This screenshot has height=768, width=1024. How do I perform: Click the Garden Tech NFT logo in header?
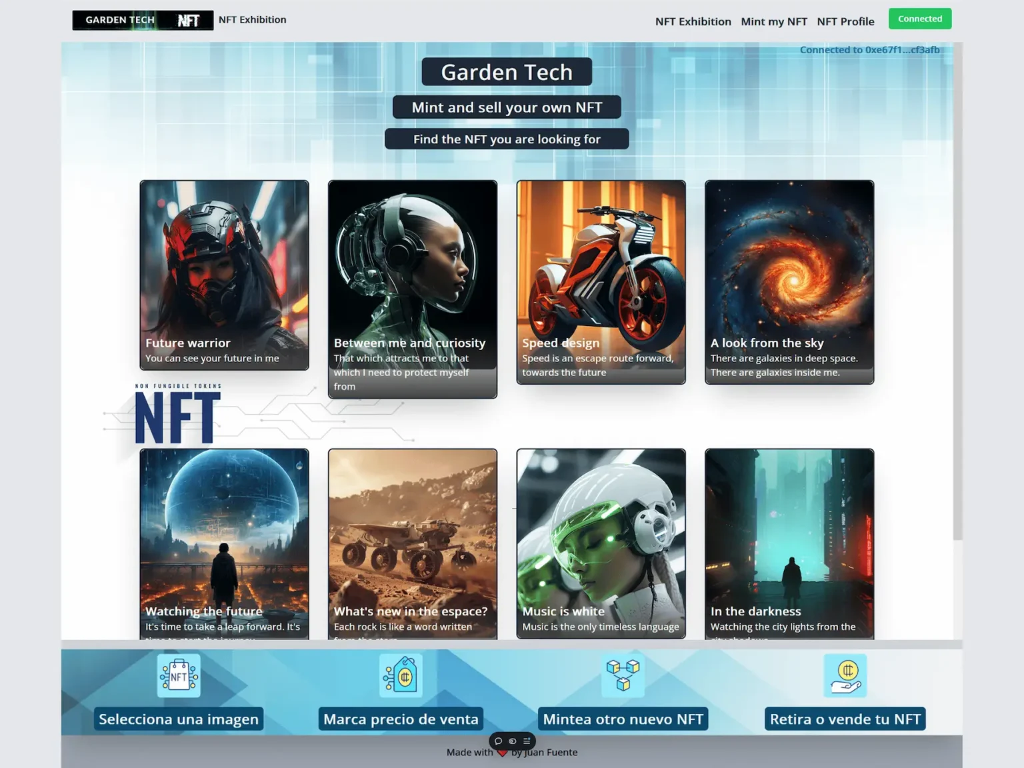142,20
